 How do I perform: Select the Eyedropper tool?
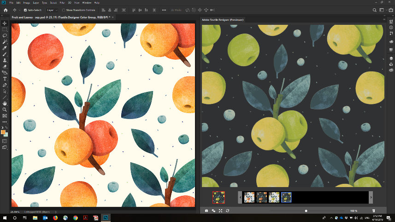5,48
